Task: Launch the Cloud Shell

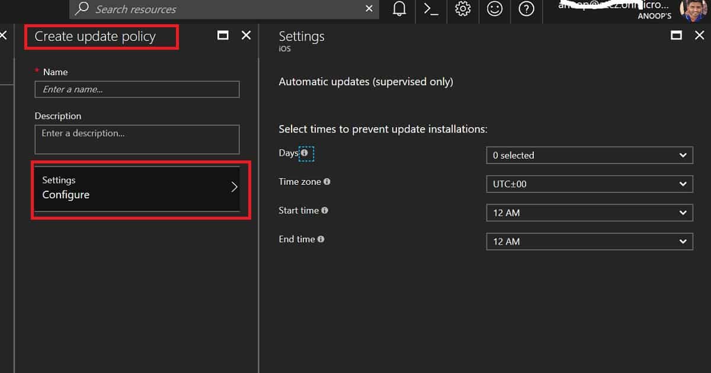Action: pyautogui.click(x=430, y=9)
